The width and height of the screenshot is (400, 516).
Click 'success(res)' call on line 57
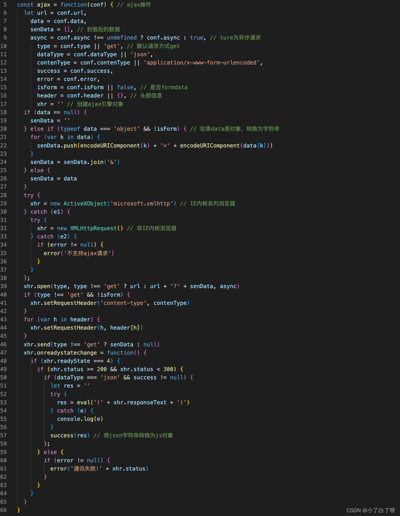(x=70, y=436)
